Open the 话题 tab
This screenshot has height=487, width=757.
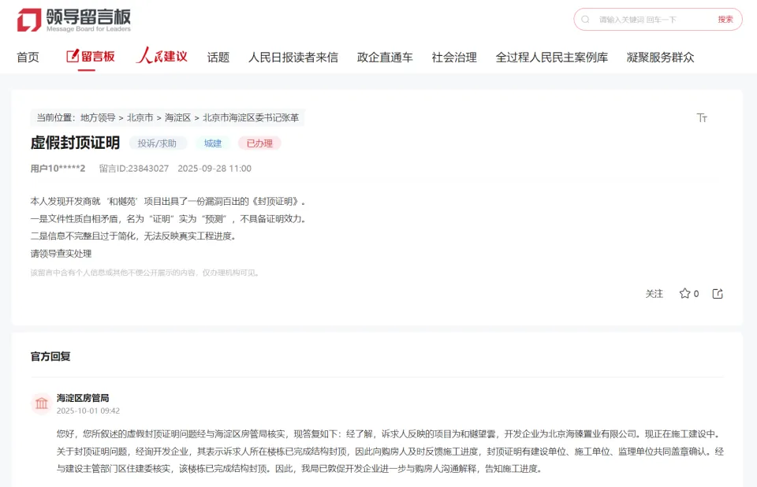click(x=218, y=56)
